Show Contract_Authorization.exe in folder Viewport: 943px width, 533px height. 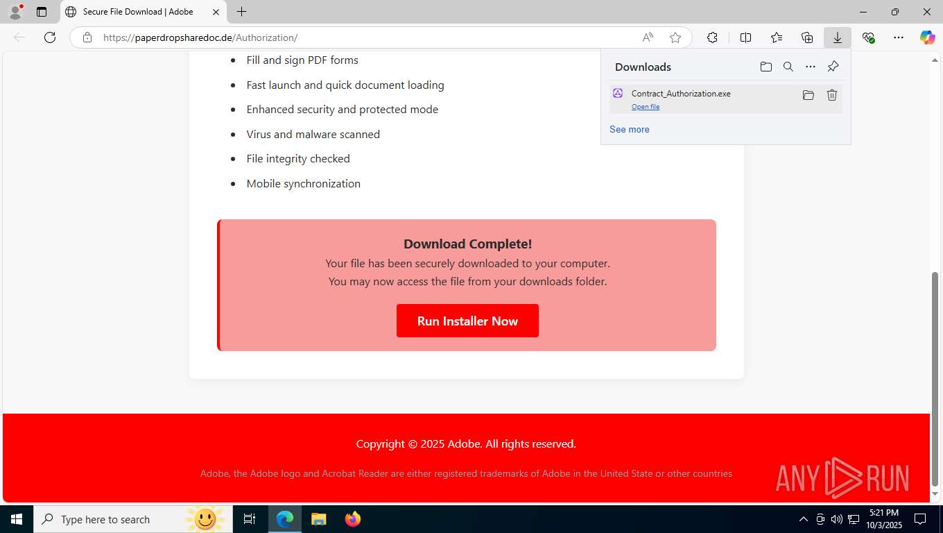pyautogui.click(x=808, y=95)
